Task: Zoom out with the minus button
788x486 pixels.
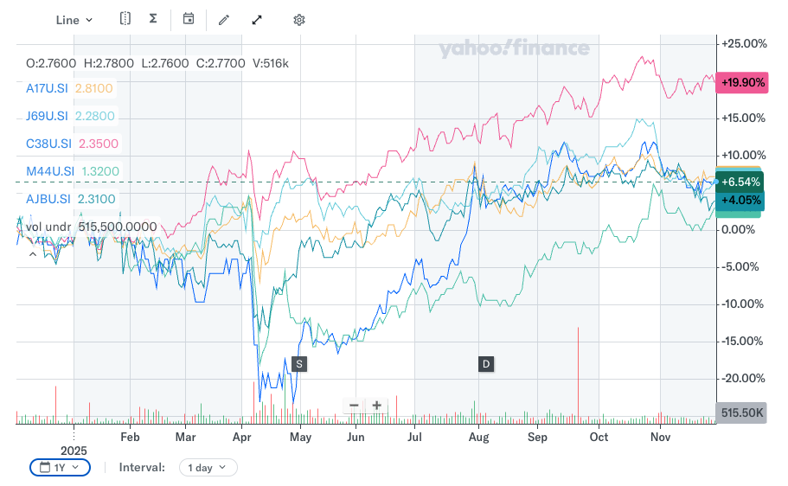Action: coord(354,405)
